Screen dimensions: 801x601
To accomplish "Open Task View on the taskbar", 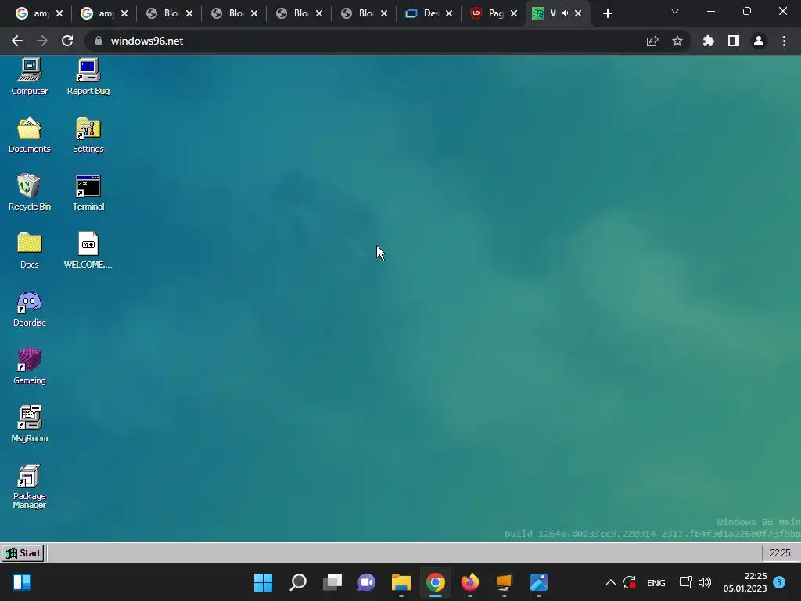I will click(x=332, y=582).
